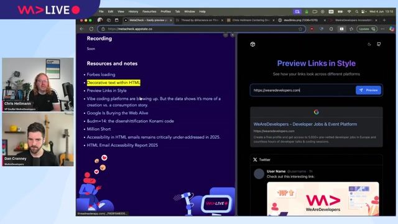
Task: Open the Window menu
Action: point(190,12)
